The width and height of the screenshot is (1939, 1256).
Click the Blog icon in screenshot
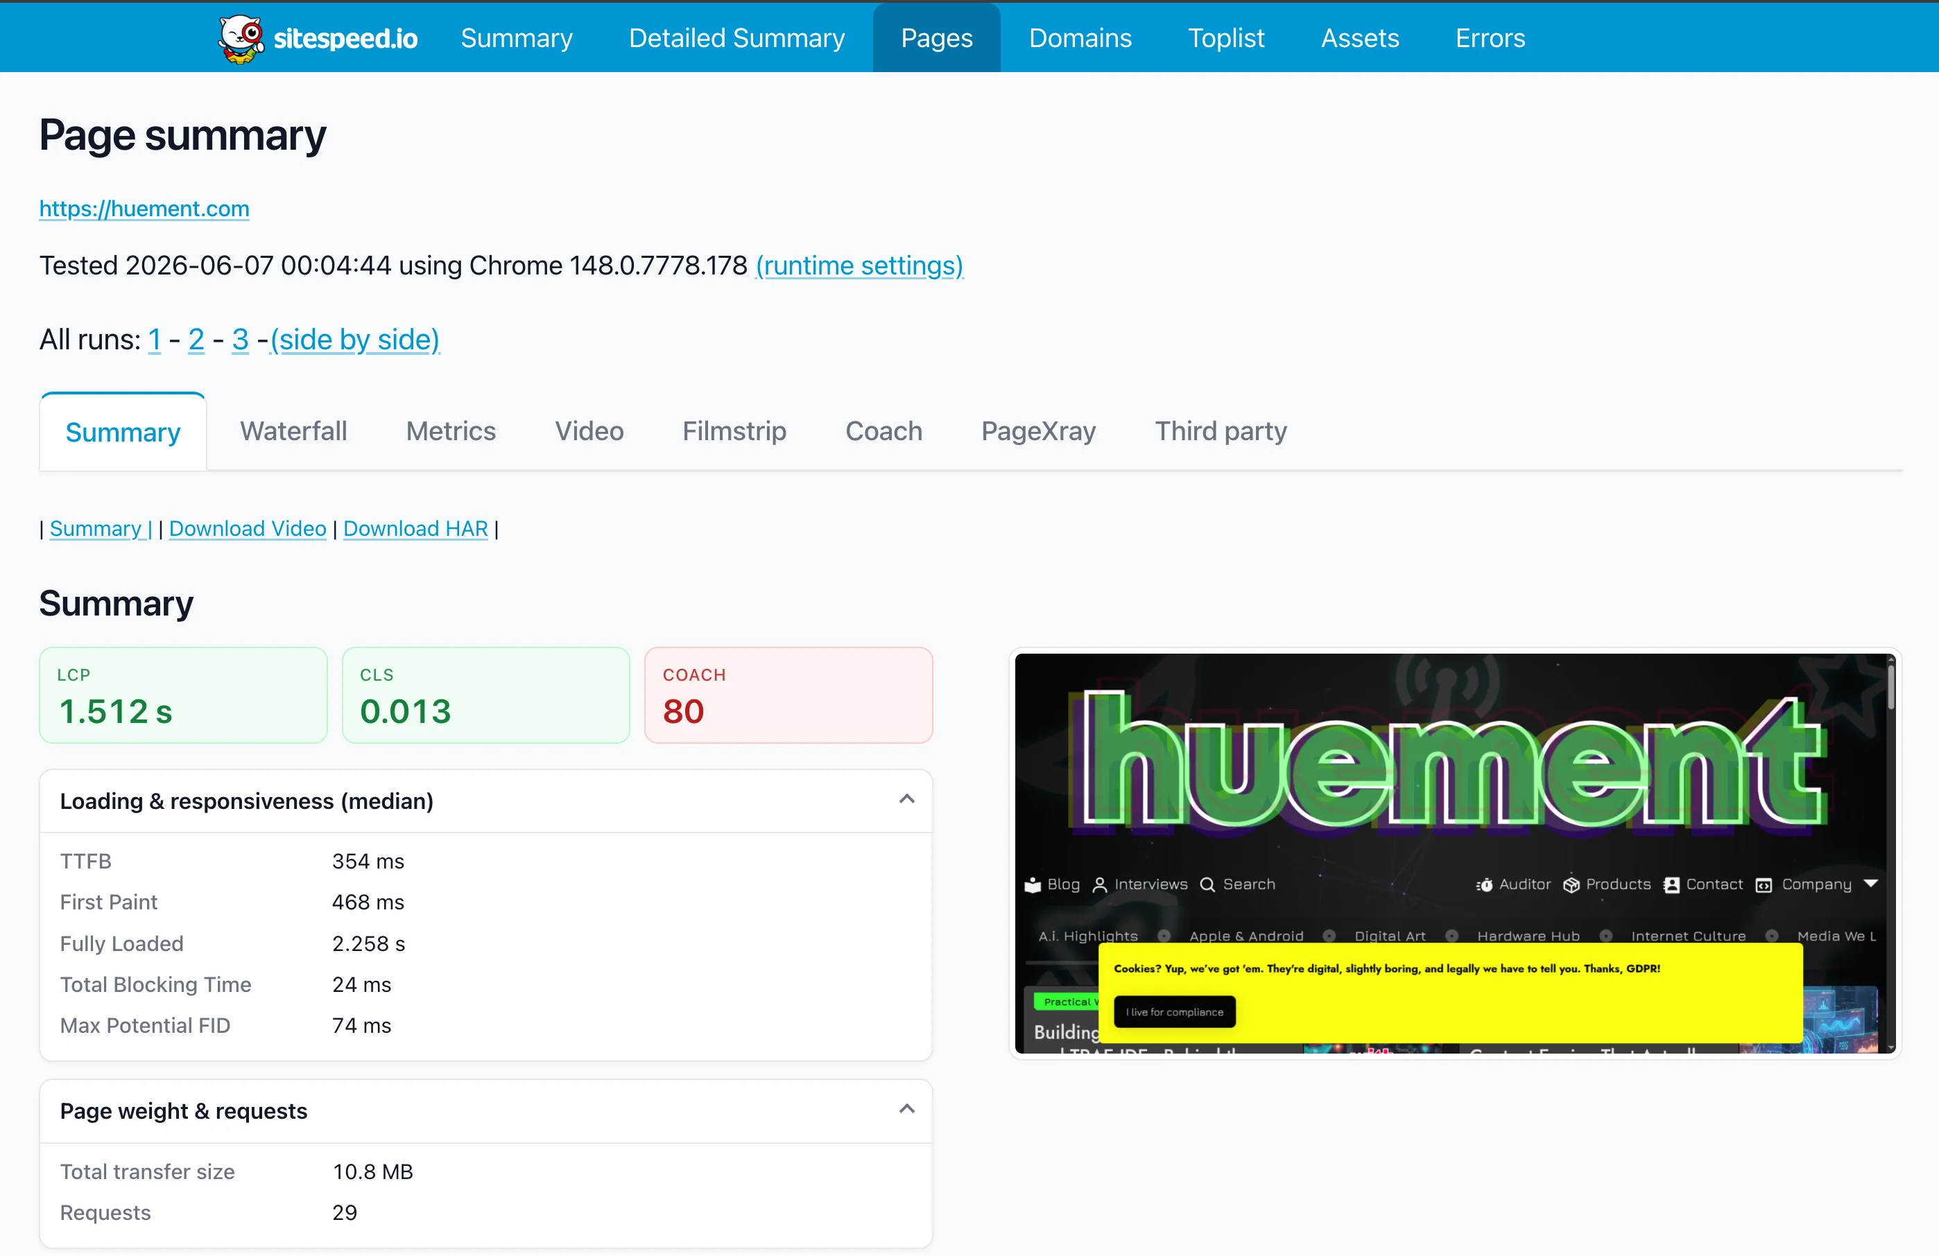[x=1032, y=884]
